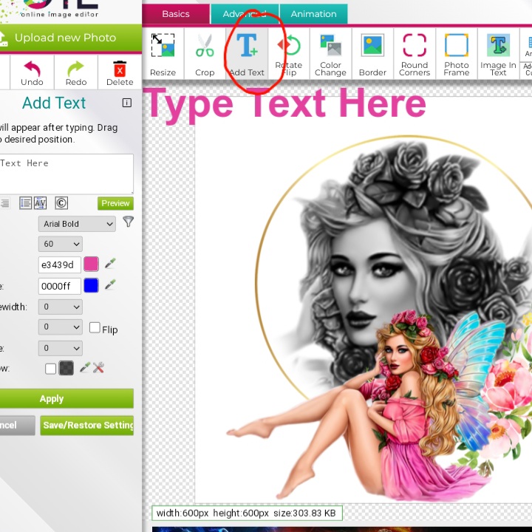Click the letter spacing AV icon

tap(40, 203)
